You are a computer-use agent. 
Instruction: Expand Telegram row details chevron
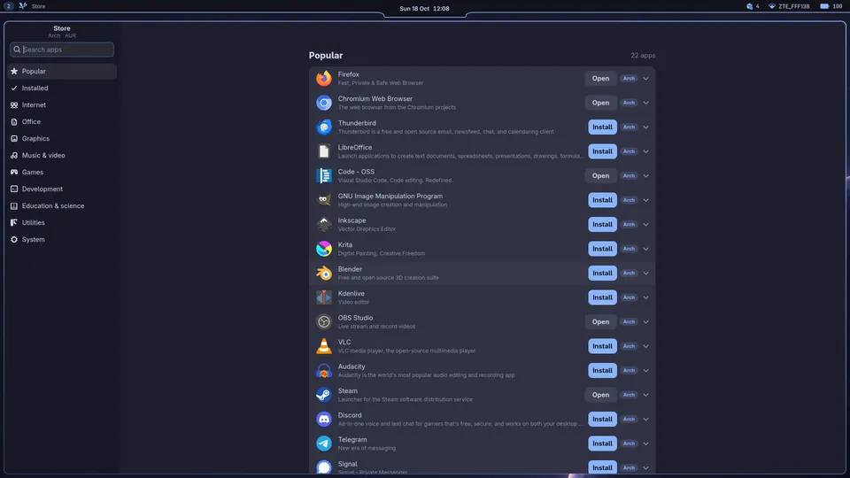pos(645,443)
